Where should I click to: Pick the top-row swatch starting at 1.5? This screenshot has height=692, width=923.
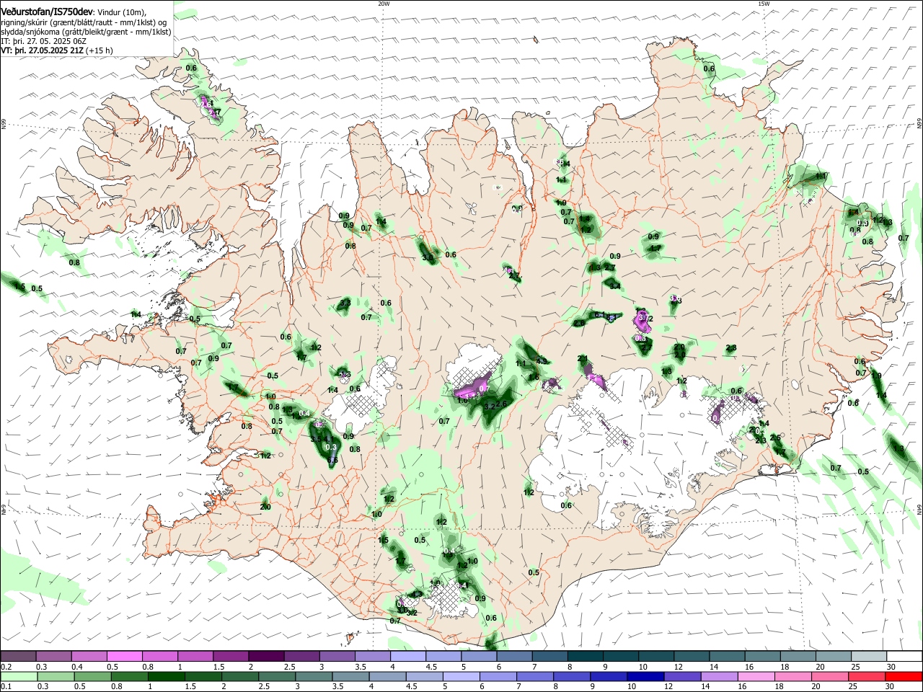[231, 655]
